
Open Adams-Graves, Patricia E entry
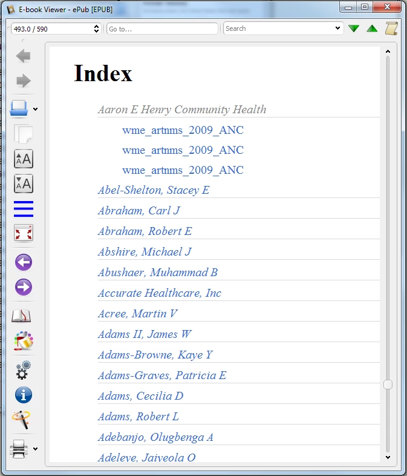click(x=162, y=375)
